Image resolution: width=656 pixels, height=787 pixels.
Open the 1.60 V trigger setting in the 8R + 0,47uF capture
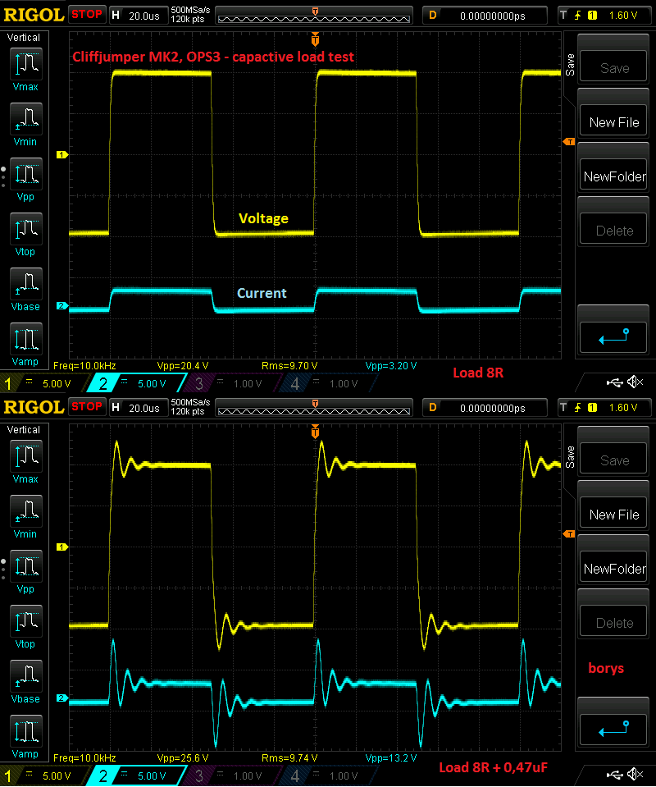(x=605, y=408)
